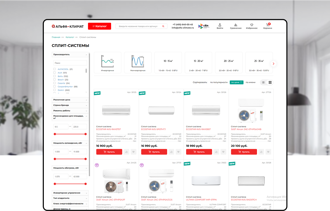
Task: Add ECOSTAR KVS-RAY07ST to favorites
Action: click(x=133, y=152)
